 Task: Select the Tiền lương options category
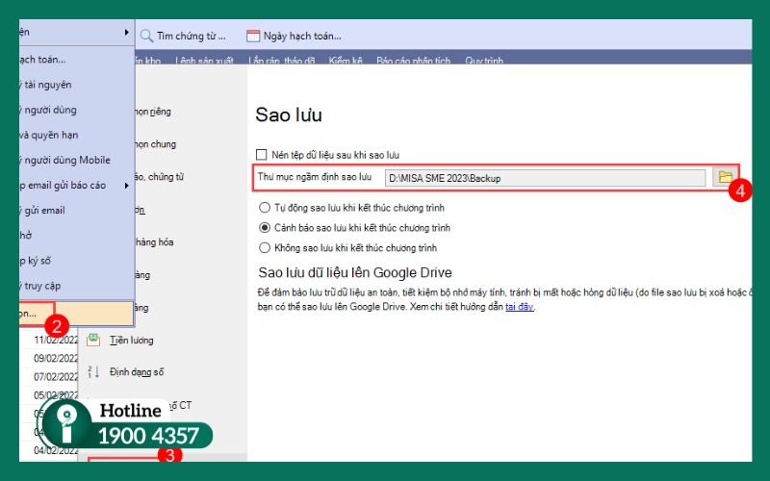(131, 341)
